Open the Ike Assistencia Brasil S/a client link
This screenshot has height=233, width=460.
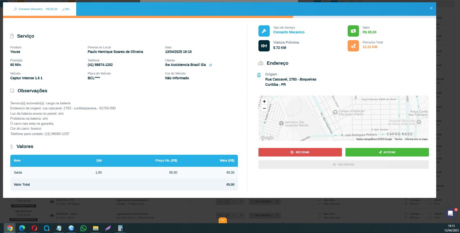point(186,65)
